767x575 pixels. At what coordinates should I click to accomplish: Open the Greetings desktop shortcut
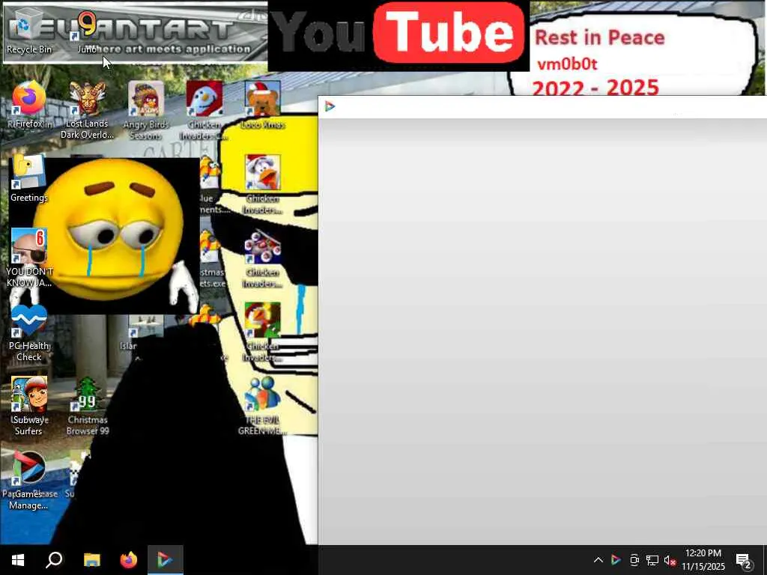click(x=29, y=178)
